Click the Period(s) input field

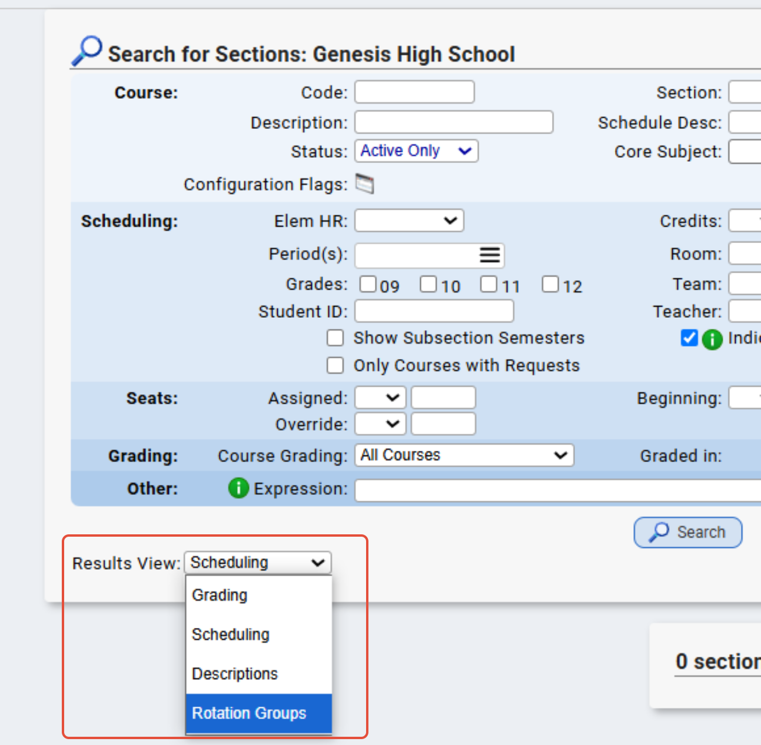(417, 255)
